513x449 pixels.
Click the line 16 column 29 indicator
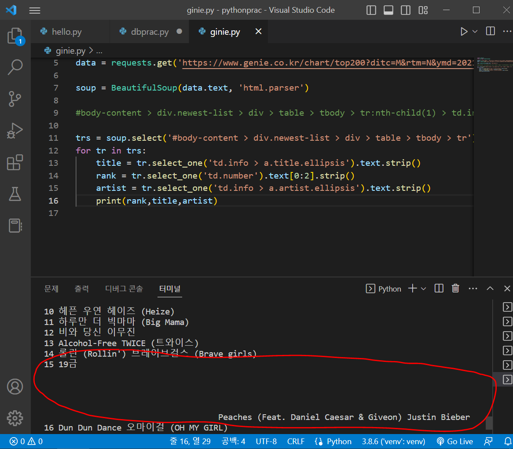click(190, 442)
